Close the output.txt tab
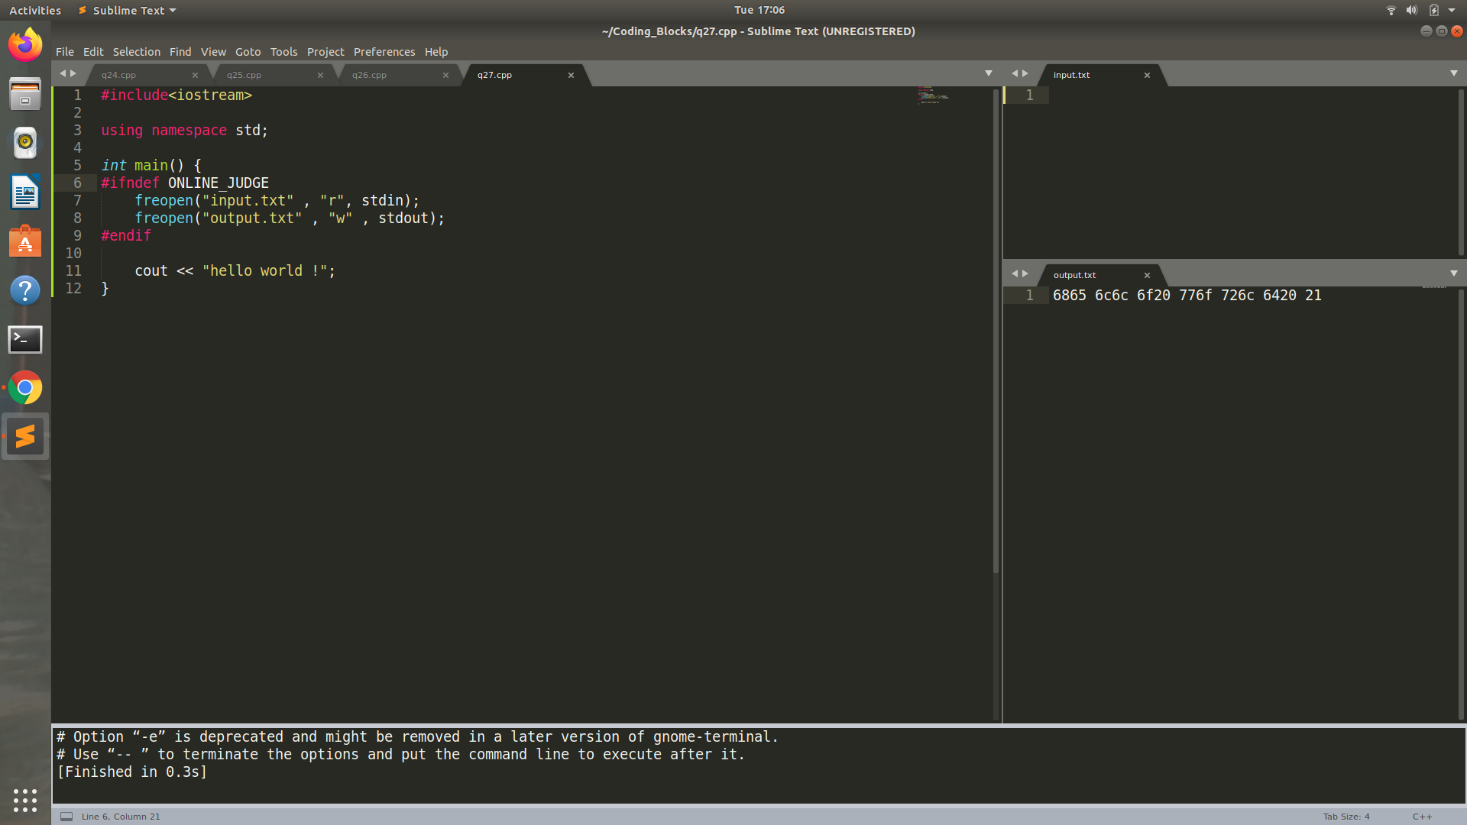The width and height of the screenshot is (1467, 825). (x=1147, y=275)
